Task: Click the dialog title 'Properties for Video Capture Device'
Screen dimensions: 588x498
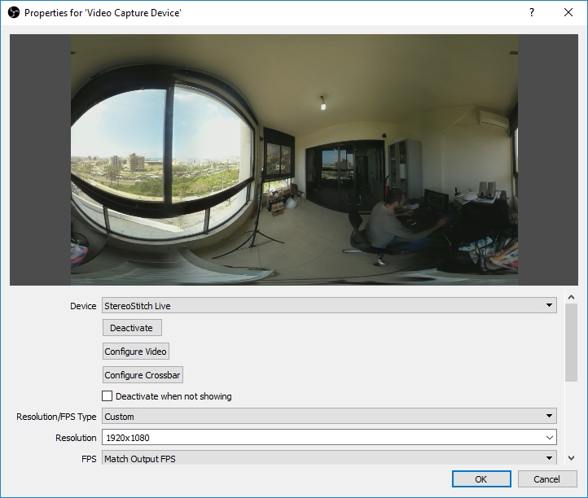Action: [103, 13]
